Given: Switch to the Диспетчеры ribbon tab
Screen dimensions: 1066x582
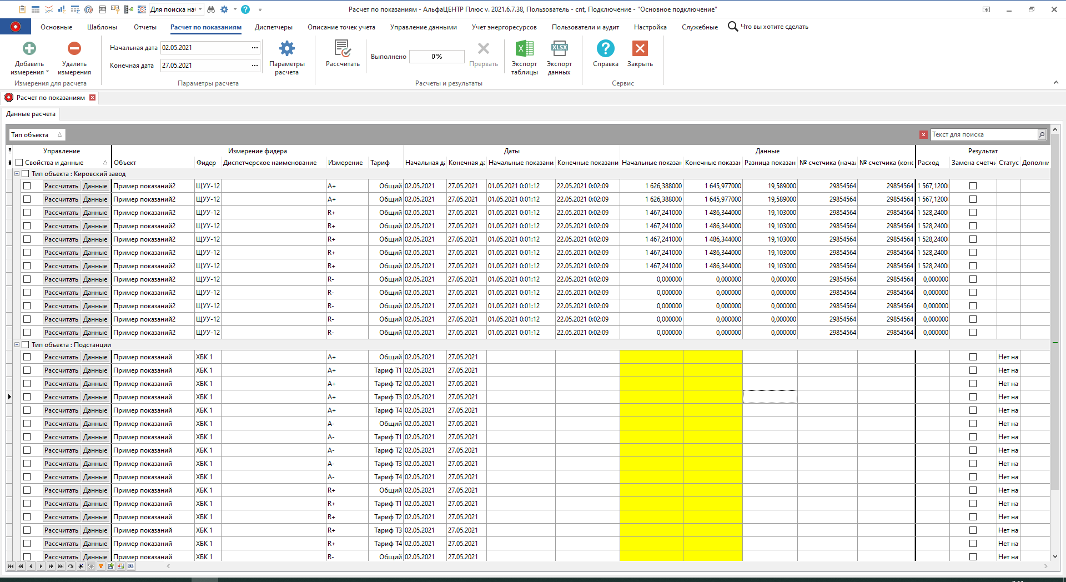Looking at the screenshot, I should [273, 27].
